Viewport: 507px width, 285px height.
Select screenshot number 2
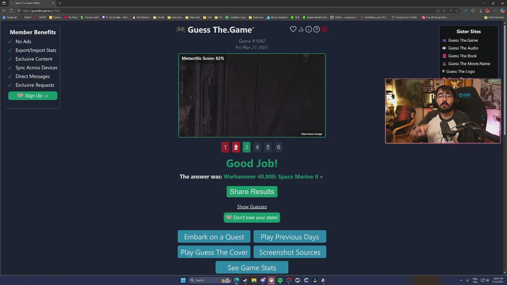[x=236, y=147]
